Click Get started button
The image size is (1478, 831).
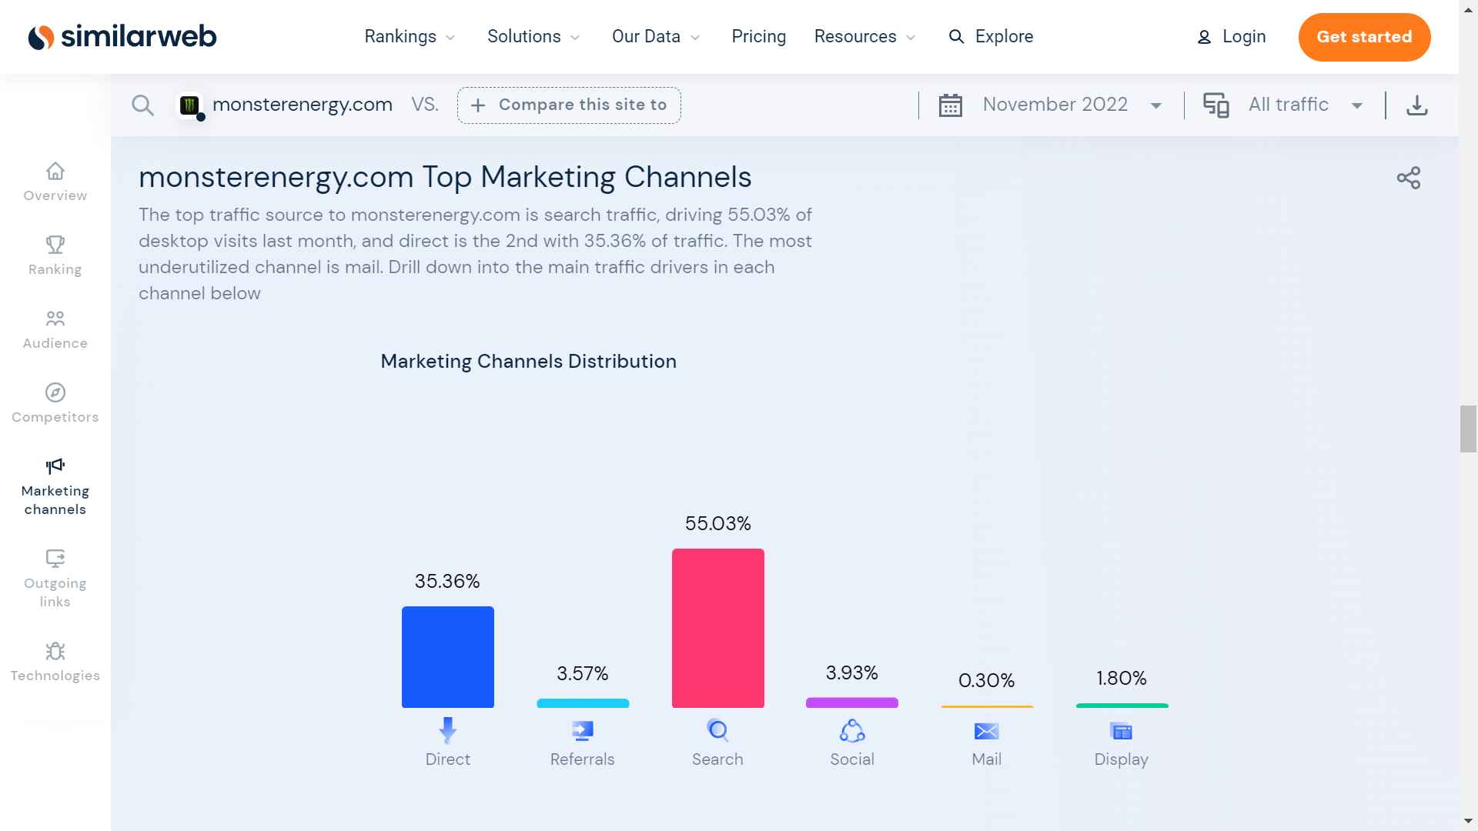[x=1364, y=36]
